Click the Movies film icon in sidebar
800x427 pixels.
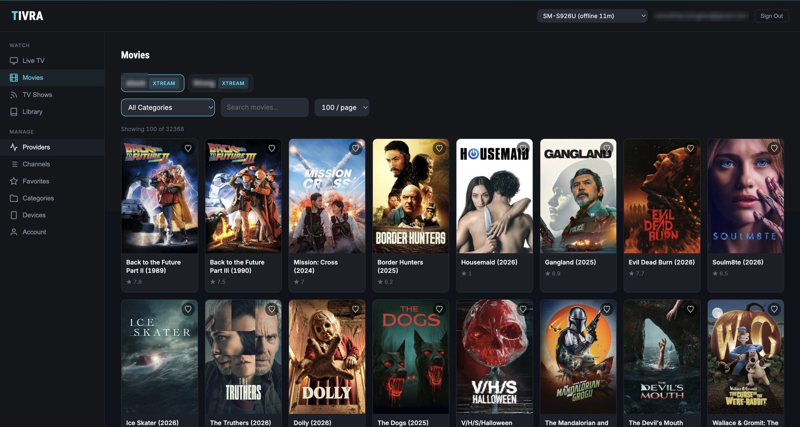13,77
